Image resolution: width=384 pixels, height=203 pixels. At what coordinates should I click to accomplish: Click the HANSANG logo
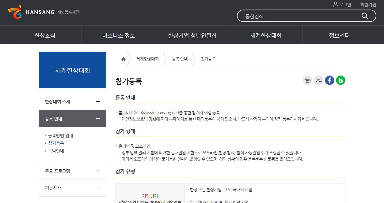pos(31,12)
